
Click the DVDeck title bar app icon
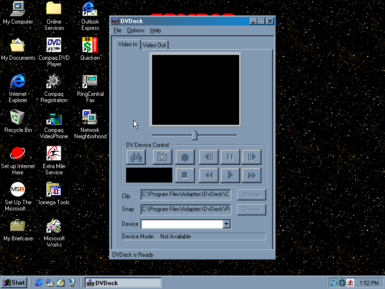click(115, 21)
